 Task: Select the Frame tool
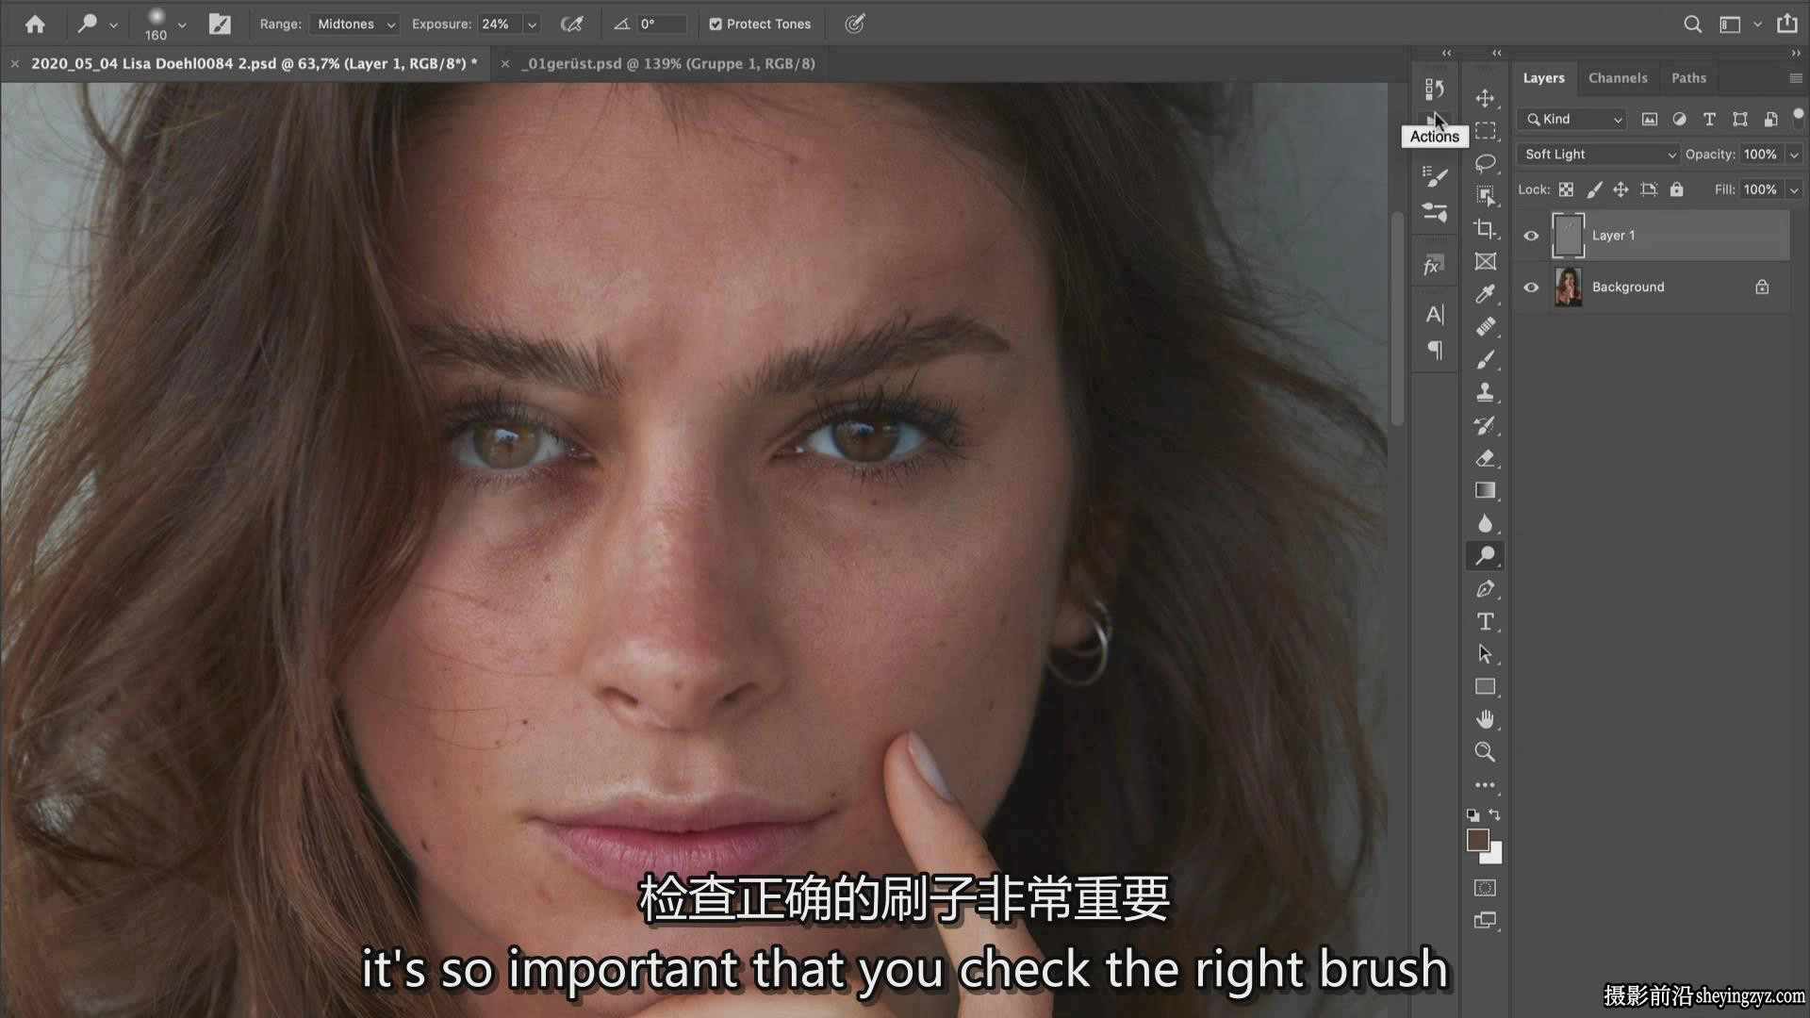pos(1485,261)
